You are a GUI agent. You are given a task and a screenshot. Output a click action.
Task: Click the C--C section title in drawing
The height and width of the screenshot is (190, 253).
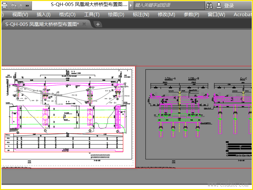[243, 79]
